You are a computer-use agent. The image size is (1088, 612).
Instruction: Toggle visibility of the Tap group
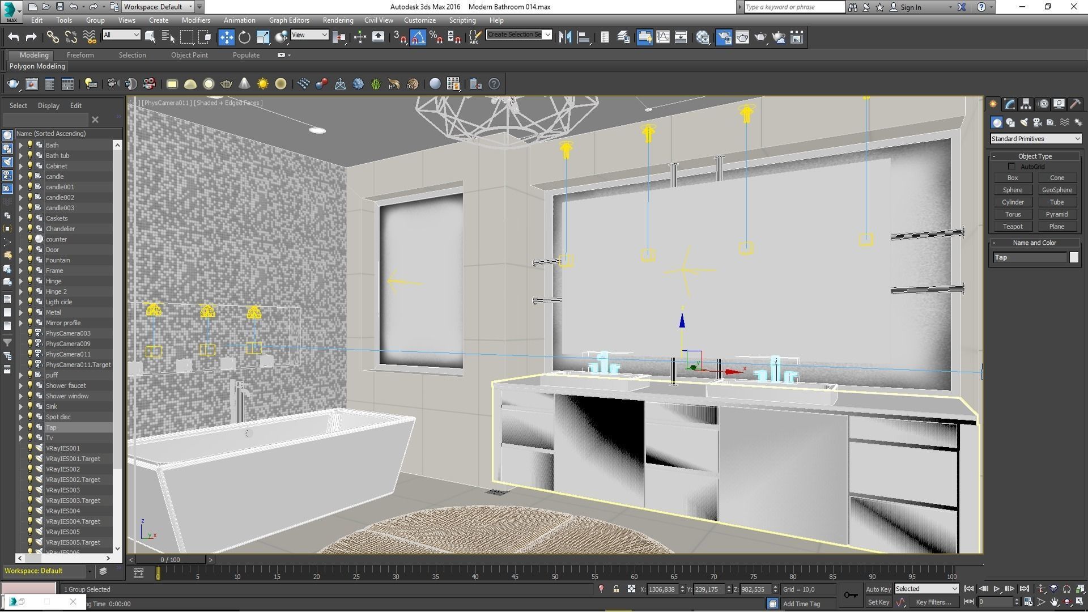(30, 427)
